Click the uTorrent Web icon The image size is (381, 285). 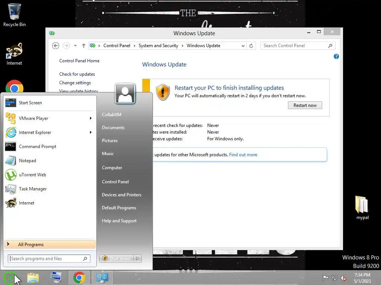(11, 175)
